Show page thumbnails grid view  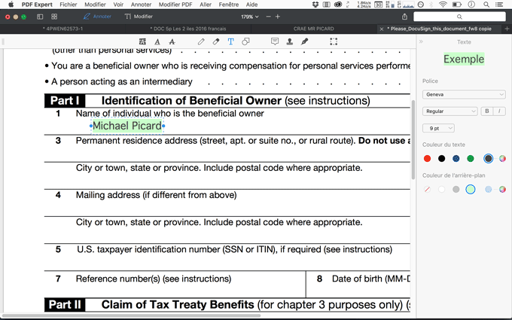pyautogui.click(x=54, y=17)
